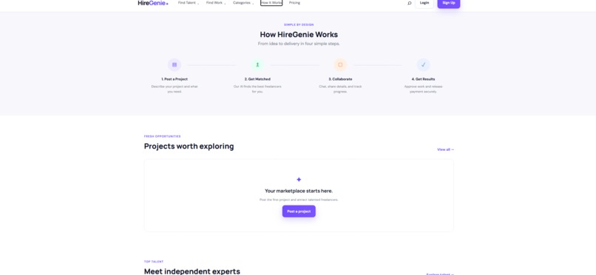596x275 pixels.
Task: Click the Collaborate step icon
Action: pyautogui.click(x=340, y=64)
